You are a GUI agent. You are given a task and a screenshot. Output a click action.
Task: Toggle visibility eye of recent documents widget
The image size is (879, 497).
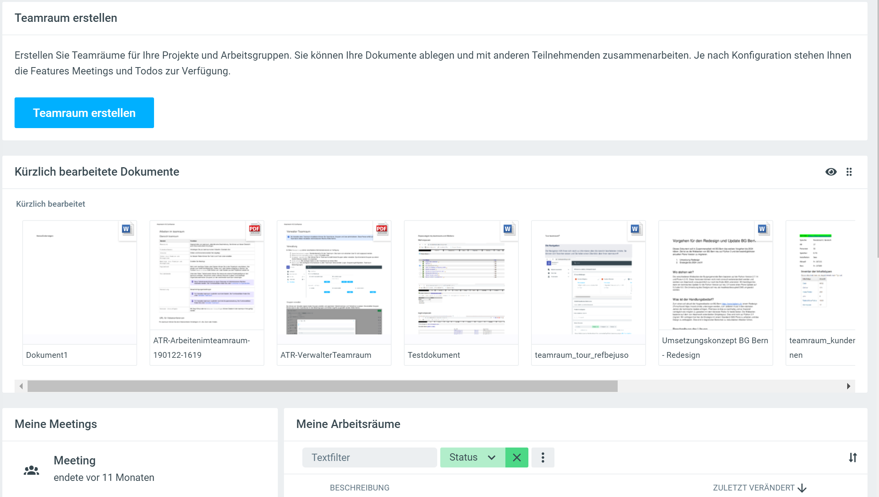pyautogui.click(x=831, y=172)
